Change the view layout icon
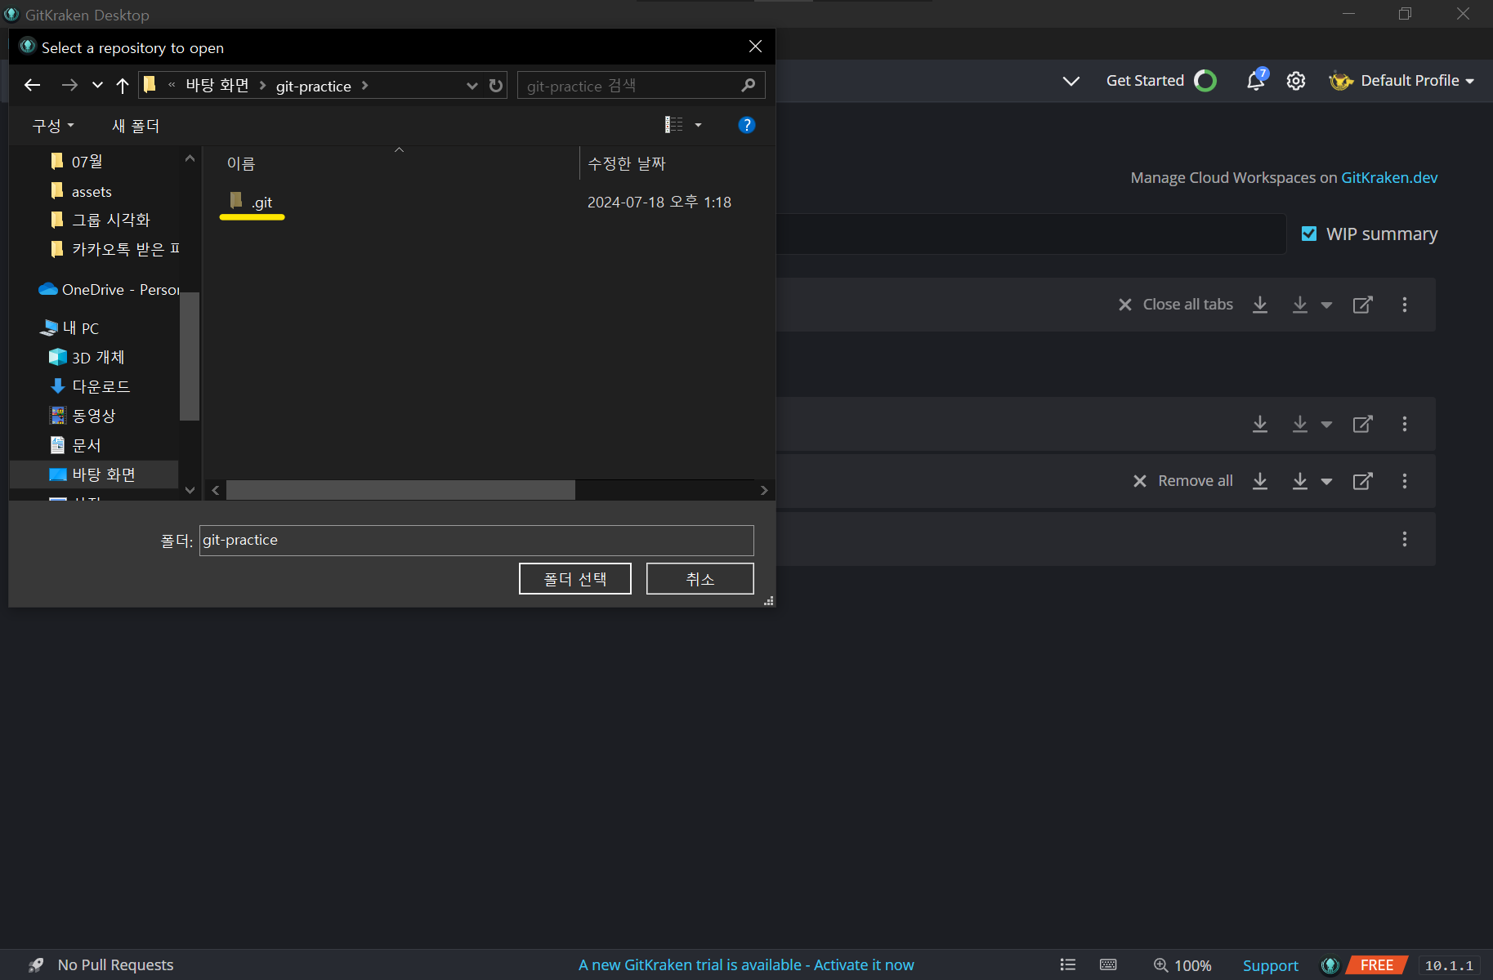The height and width of the screenshot is (980, 1493). [673, 124]
